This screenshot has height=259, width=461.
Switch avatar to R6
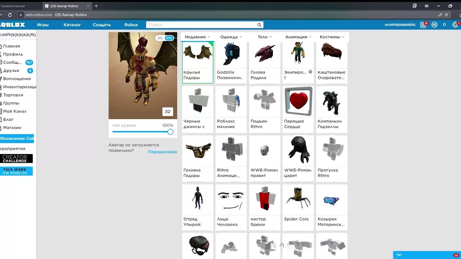click(160, 38)
